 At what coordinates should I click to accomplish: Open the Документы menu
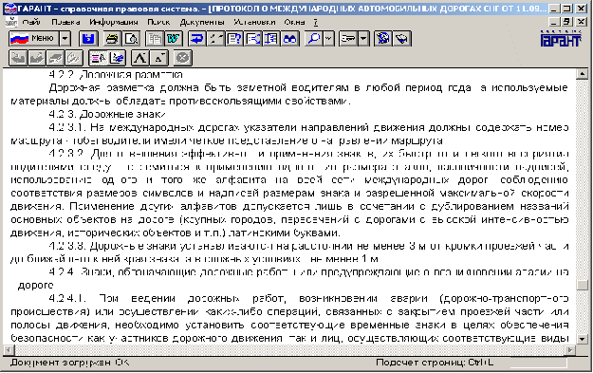202,22
